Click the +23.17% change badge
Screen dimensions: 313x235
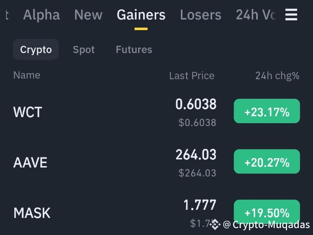pos(267,111)
